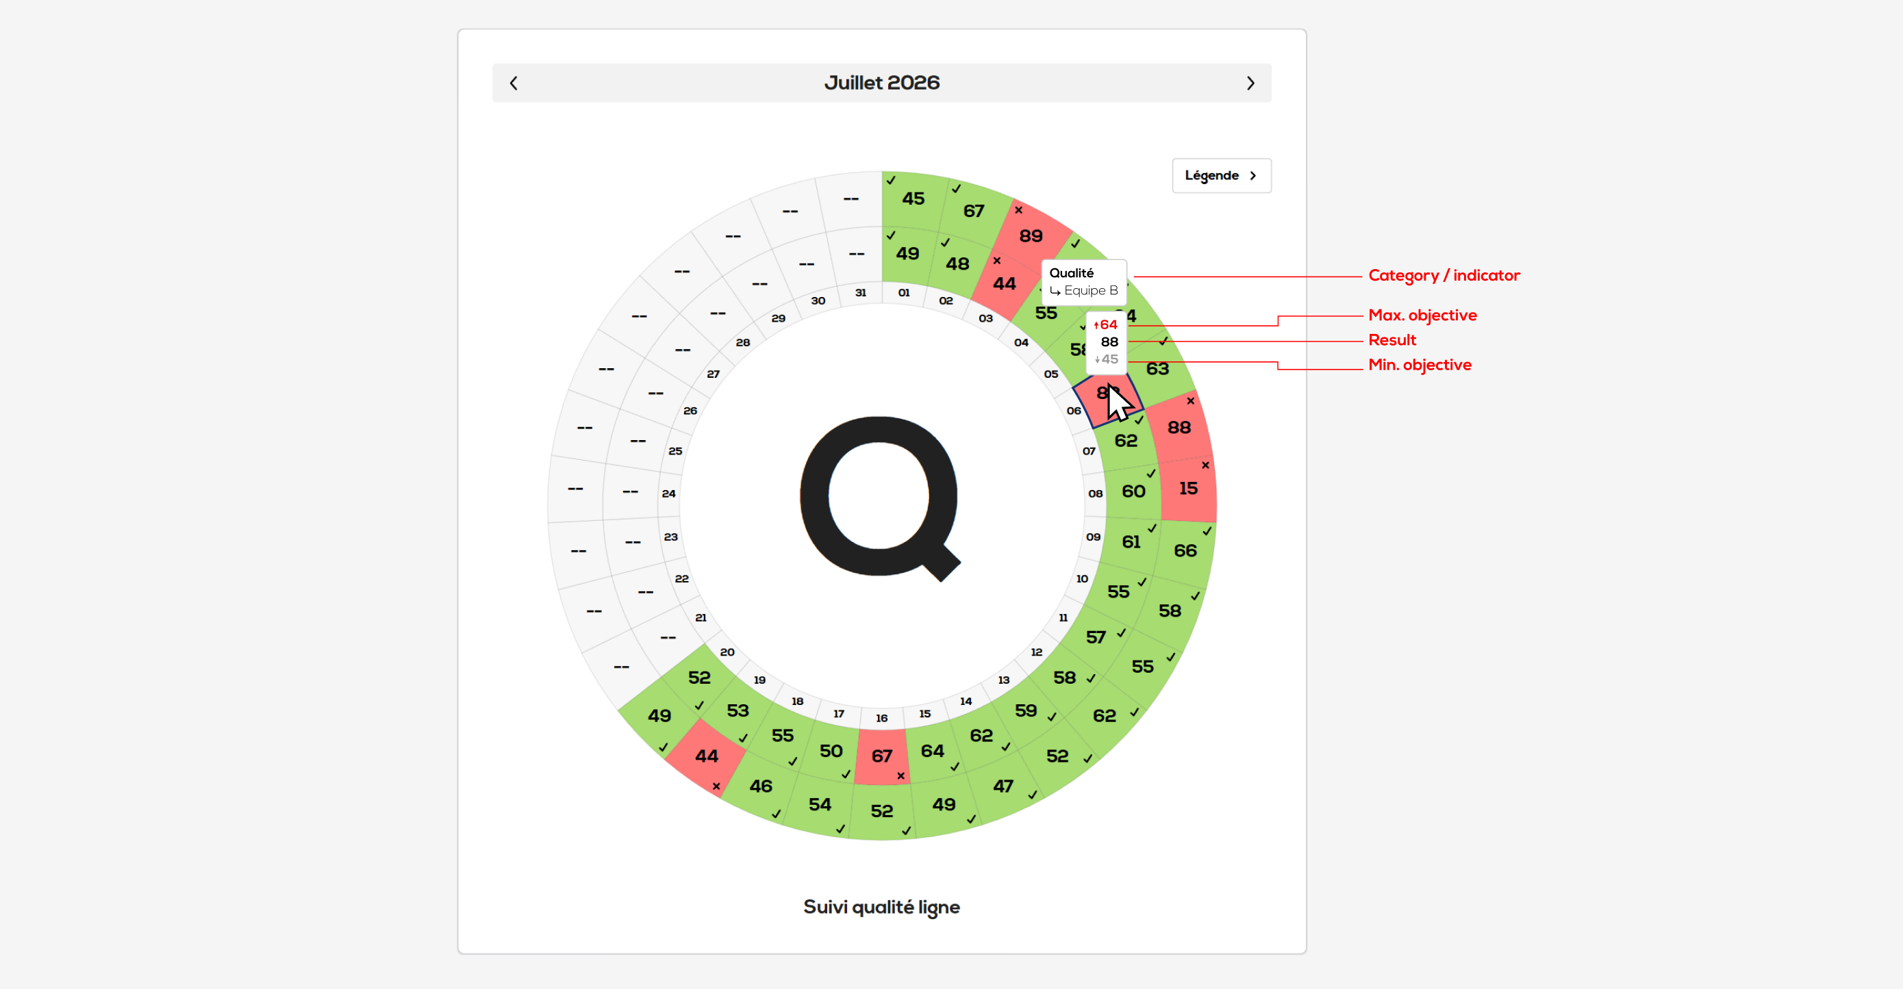The width and height of the screenshot is (1903, 989).
Task: Click the green cell showing 52 near day 20
Action: pyautogui.click(x=700, y=678)
